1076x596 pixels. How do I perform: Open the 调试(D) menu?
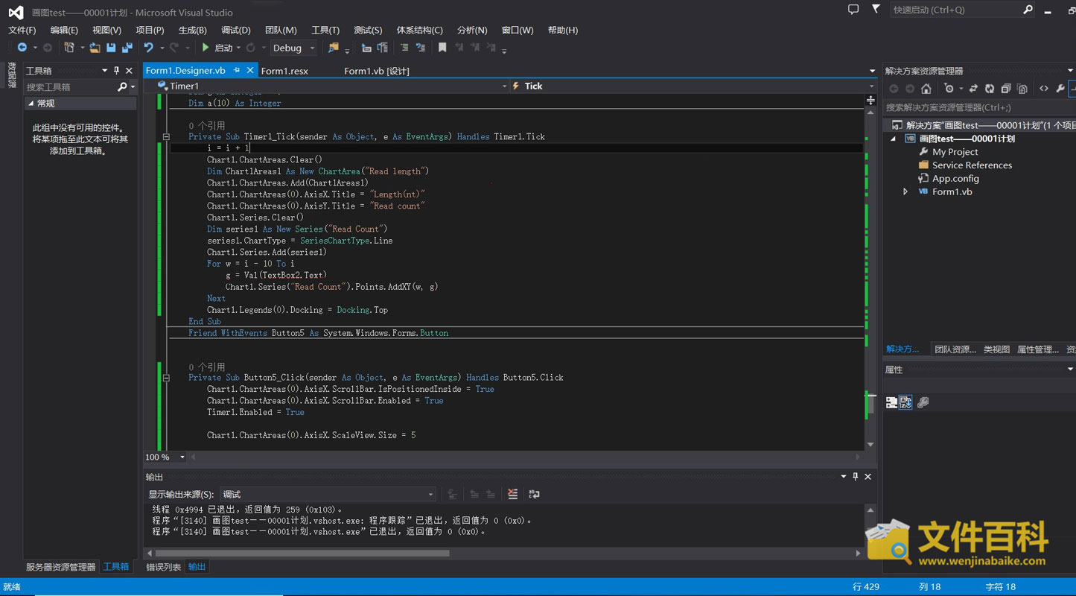(235, 30)
